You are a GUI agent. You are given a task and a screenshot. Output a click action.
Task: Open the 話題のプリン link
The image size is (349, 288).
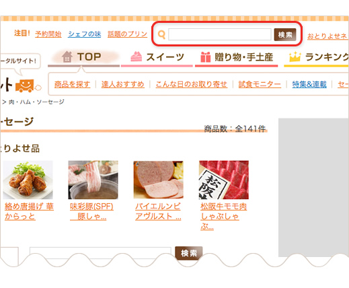tap(127, 34)
